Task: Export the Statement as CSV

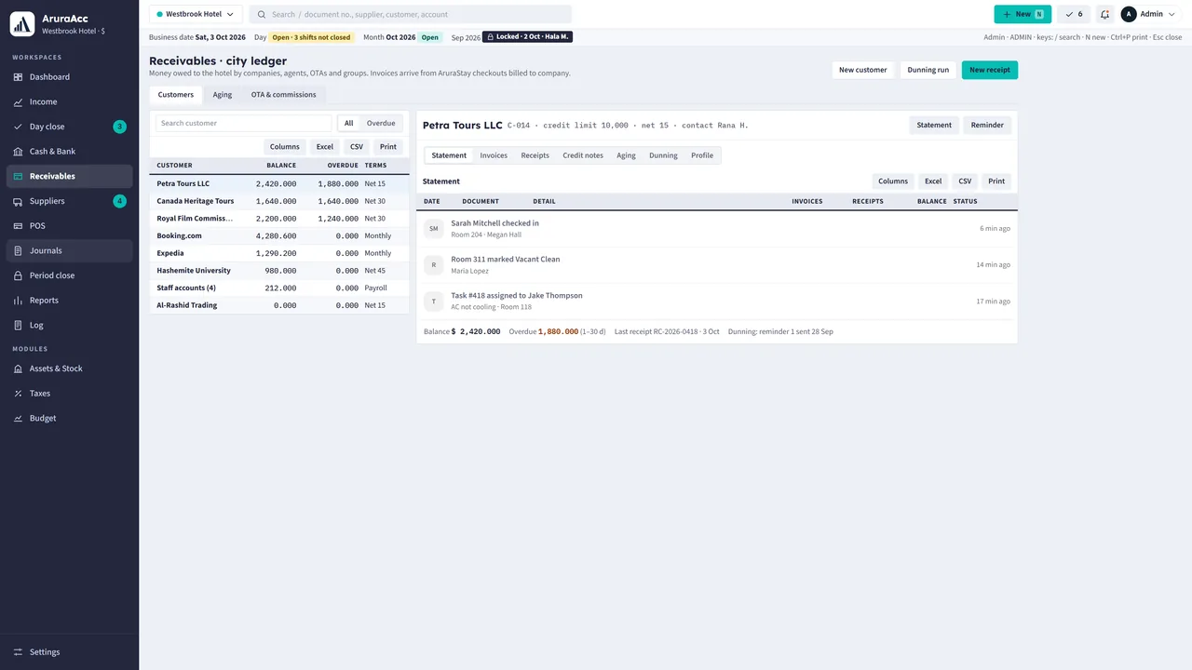Action: [x=965, y=181]
